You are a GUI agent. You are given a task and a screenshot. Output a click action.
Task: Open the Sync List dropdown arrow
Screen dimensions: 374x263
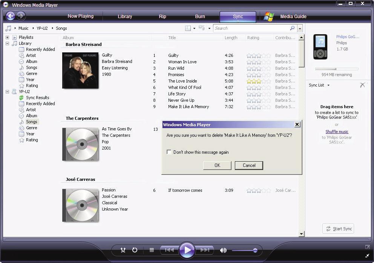[328, 85]
